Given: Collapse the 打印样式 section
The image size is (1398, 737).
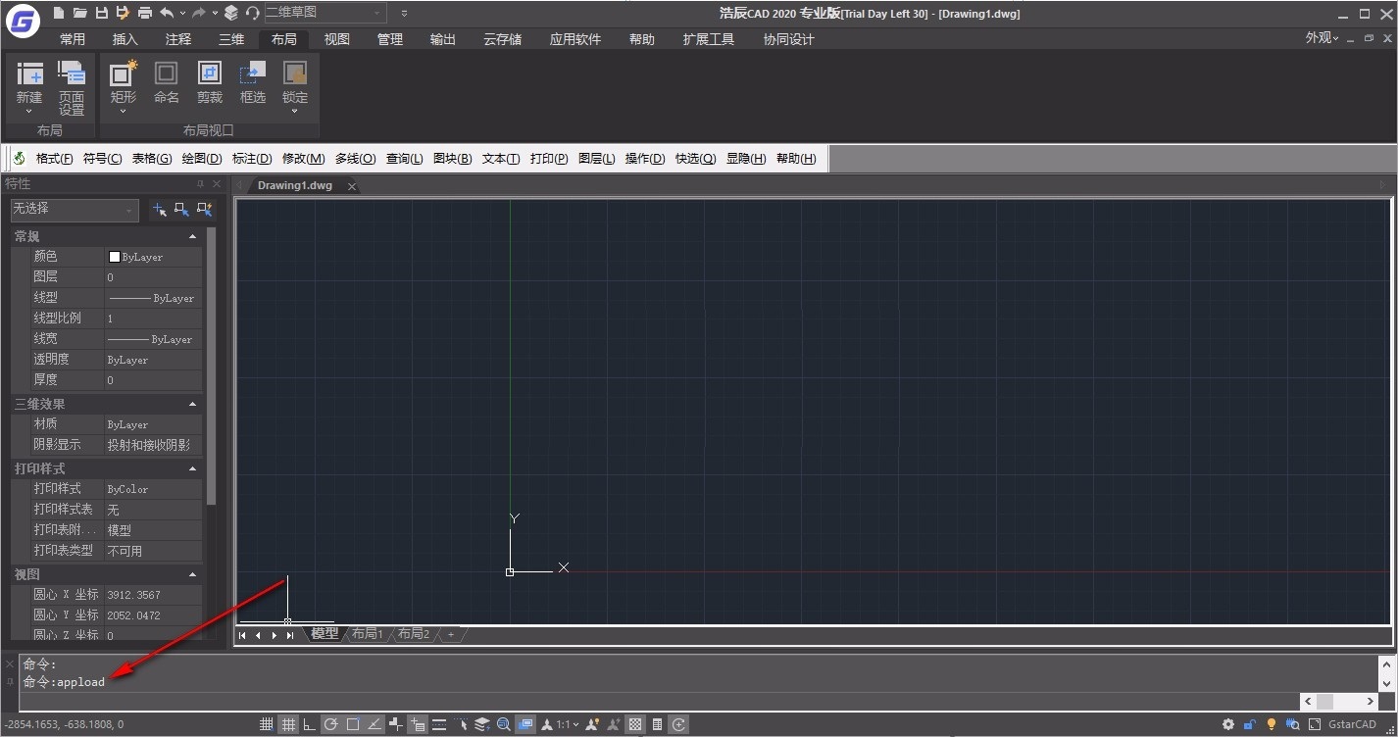Looking at the screenshot, I should pos(192,468).
